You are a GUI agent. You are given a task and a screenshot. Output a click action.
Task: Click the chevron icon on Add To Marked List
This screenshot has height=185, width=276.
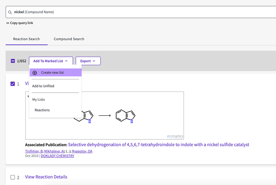click(x=66, y=61)
